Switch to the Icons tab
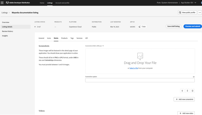 pos(49,38)
